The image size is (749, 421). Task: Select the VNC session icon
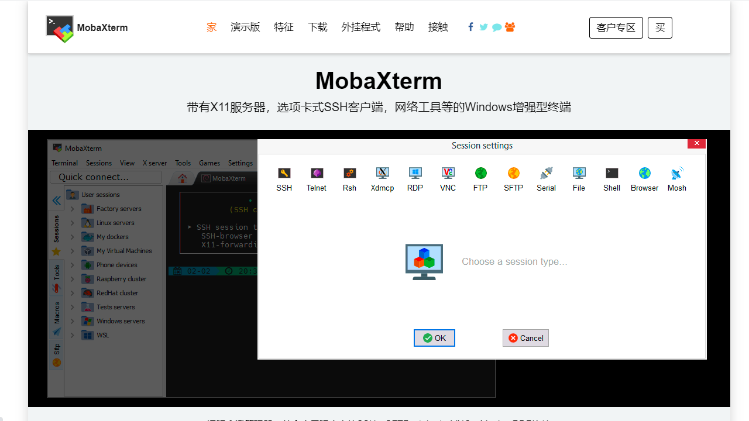[448, 178]
